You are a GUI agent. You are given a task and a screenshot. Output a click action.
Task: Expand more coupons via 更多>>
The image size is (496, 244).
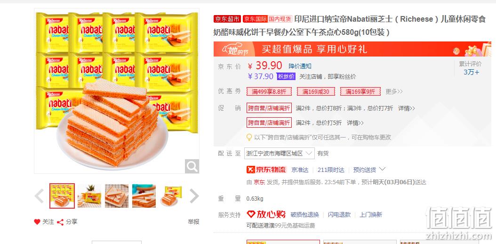click(x=394, y=91)
